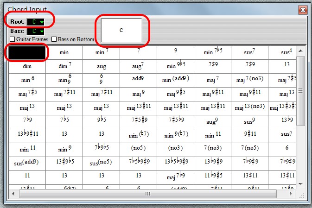Choose the aug7 chord cell
The width and height of the screenshot is (312, 208).
pyautogui.click(x=139, y=66)
